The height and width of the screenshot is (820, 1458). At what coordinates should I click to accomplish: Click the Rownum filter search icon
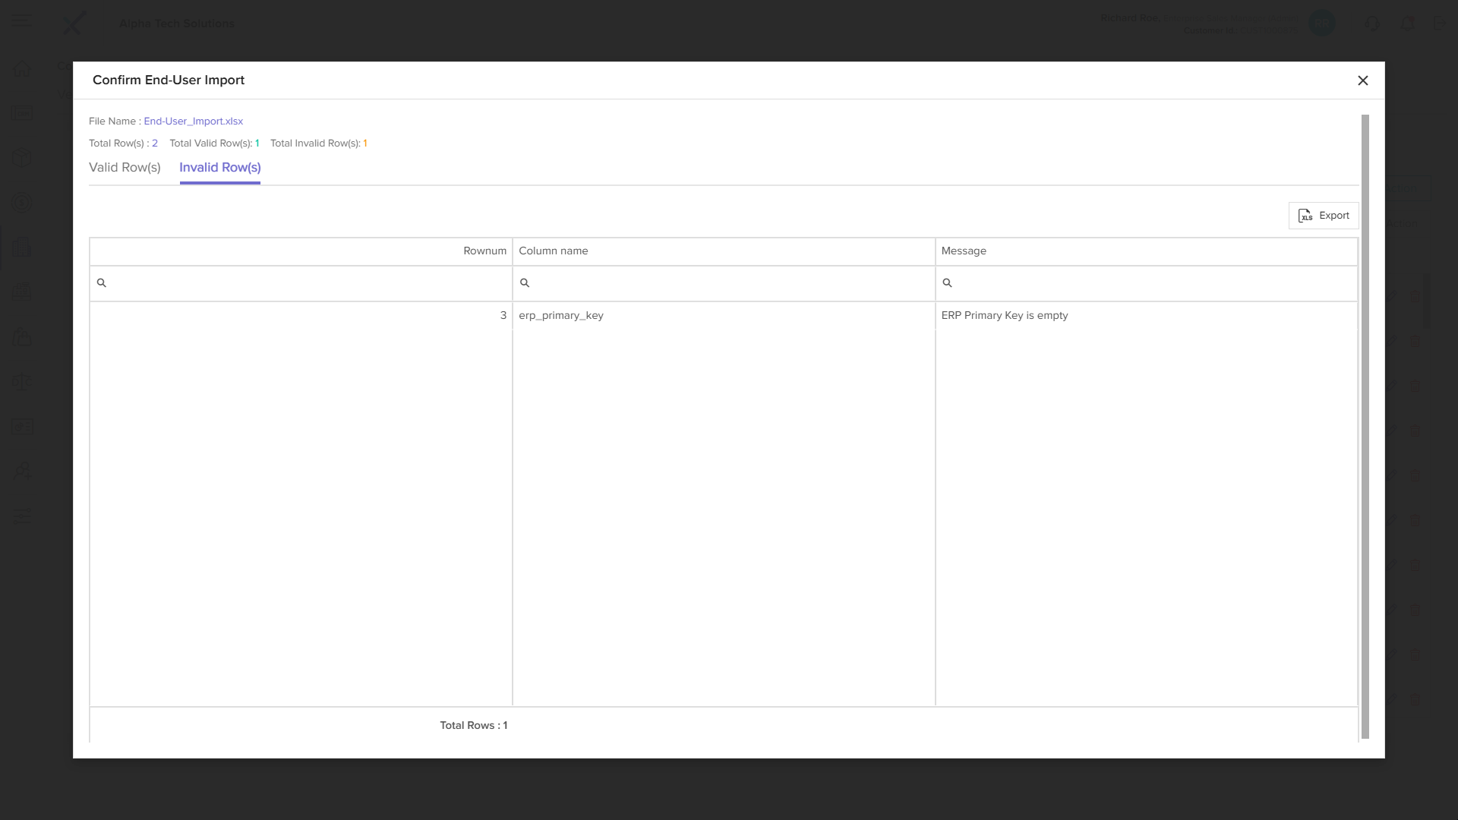(102, 283)
